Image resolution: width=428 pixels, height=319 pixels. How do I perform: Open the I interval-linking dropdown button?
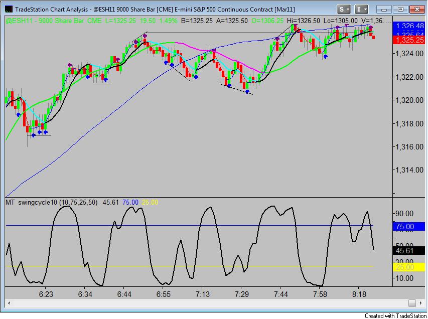[361, 10]
